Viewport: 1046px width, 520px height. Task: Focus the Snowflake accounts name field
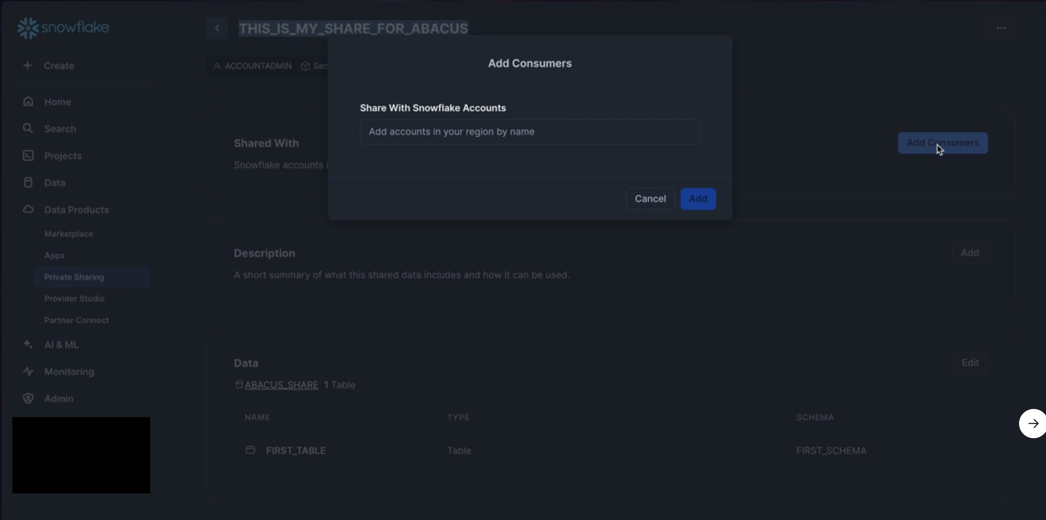529,132
